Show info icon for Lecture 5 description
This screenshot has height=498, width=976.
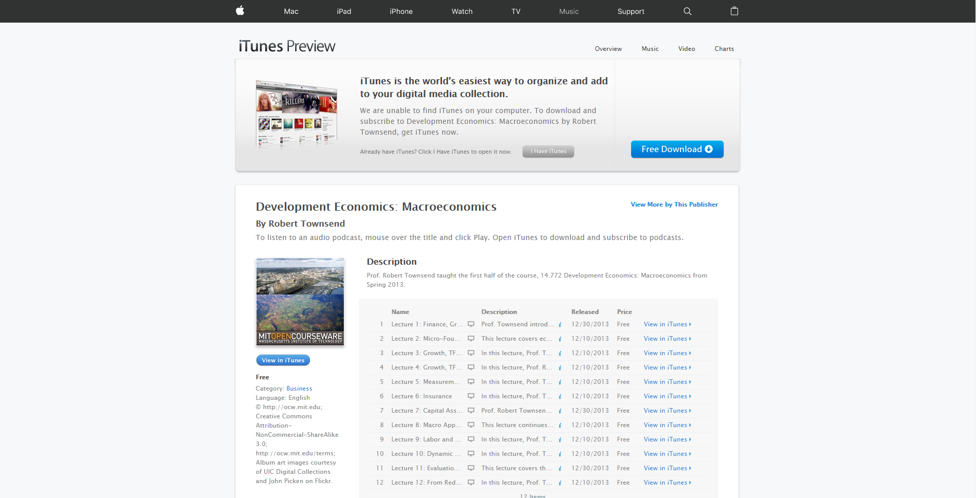coord(560,382)
